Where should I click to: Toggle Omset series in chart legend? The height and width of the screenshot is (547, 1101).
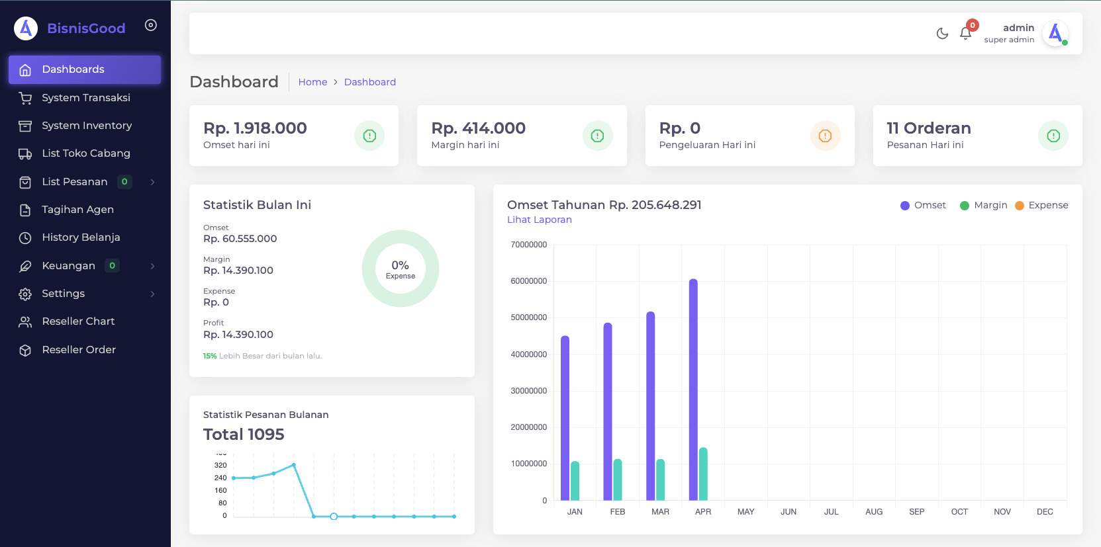pos(923,205)
